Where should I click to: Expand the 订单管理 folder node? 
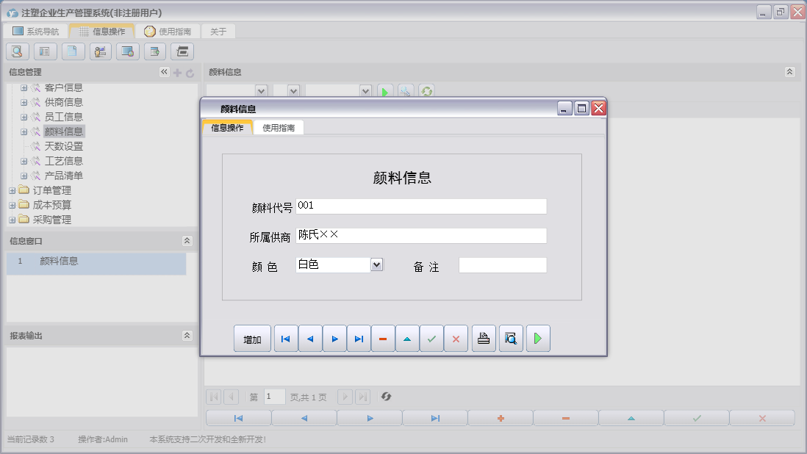pos(12,190)
